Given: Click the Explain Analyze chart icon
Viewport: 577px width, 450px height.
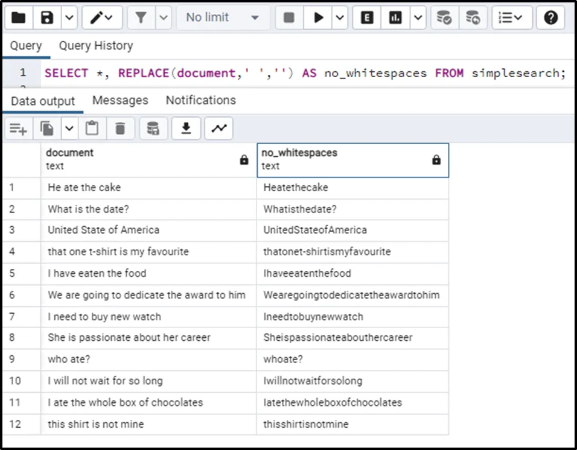Looking at the screenshot, I should (x=395, y=17).
